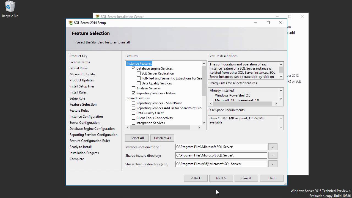The width and height of the screenshot is (352, 198).
Task: Click the features list scroll-down arrow
Action: click(204, 123)
